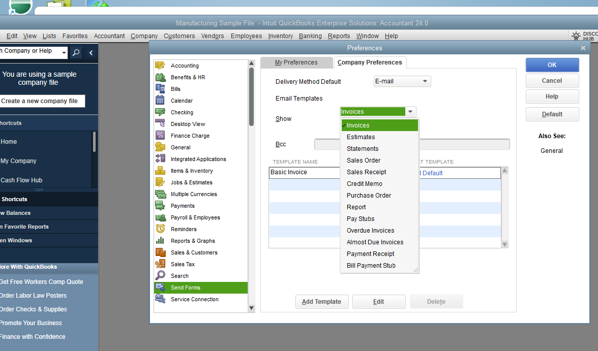This screenshot has height=351, width=598.
Task: Collapse the left icon bar arrow
Action: [x=91, y=53]
